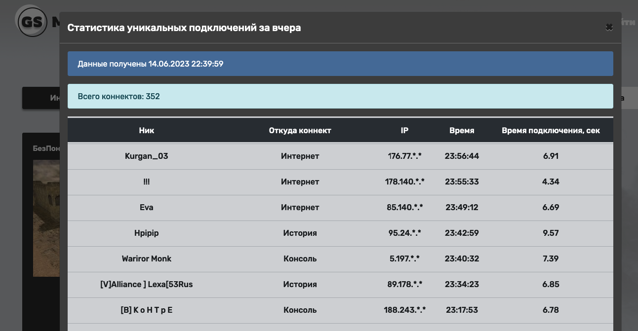Click the Откуда коннект column header

[300, 131]
